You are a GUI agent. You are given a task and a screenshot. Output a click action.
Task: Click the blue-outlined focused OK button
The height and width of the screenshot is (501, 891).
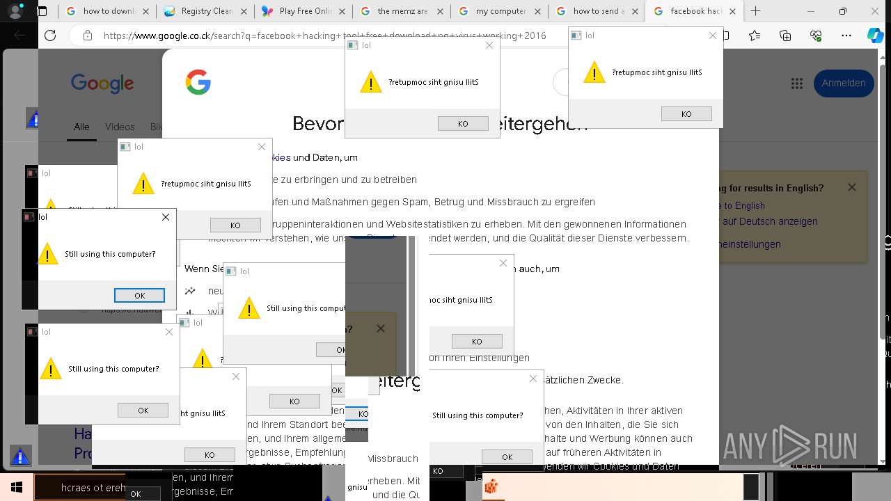pyautogui.click(x=139, y=295)
